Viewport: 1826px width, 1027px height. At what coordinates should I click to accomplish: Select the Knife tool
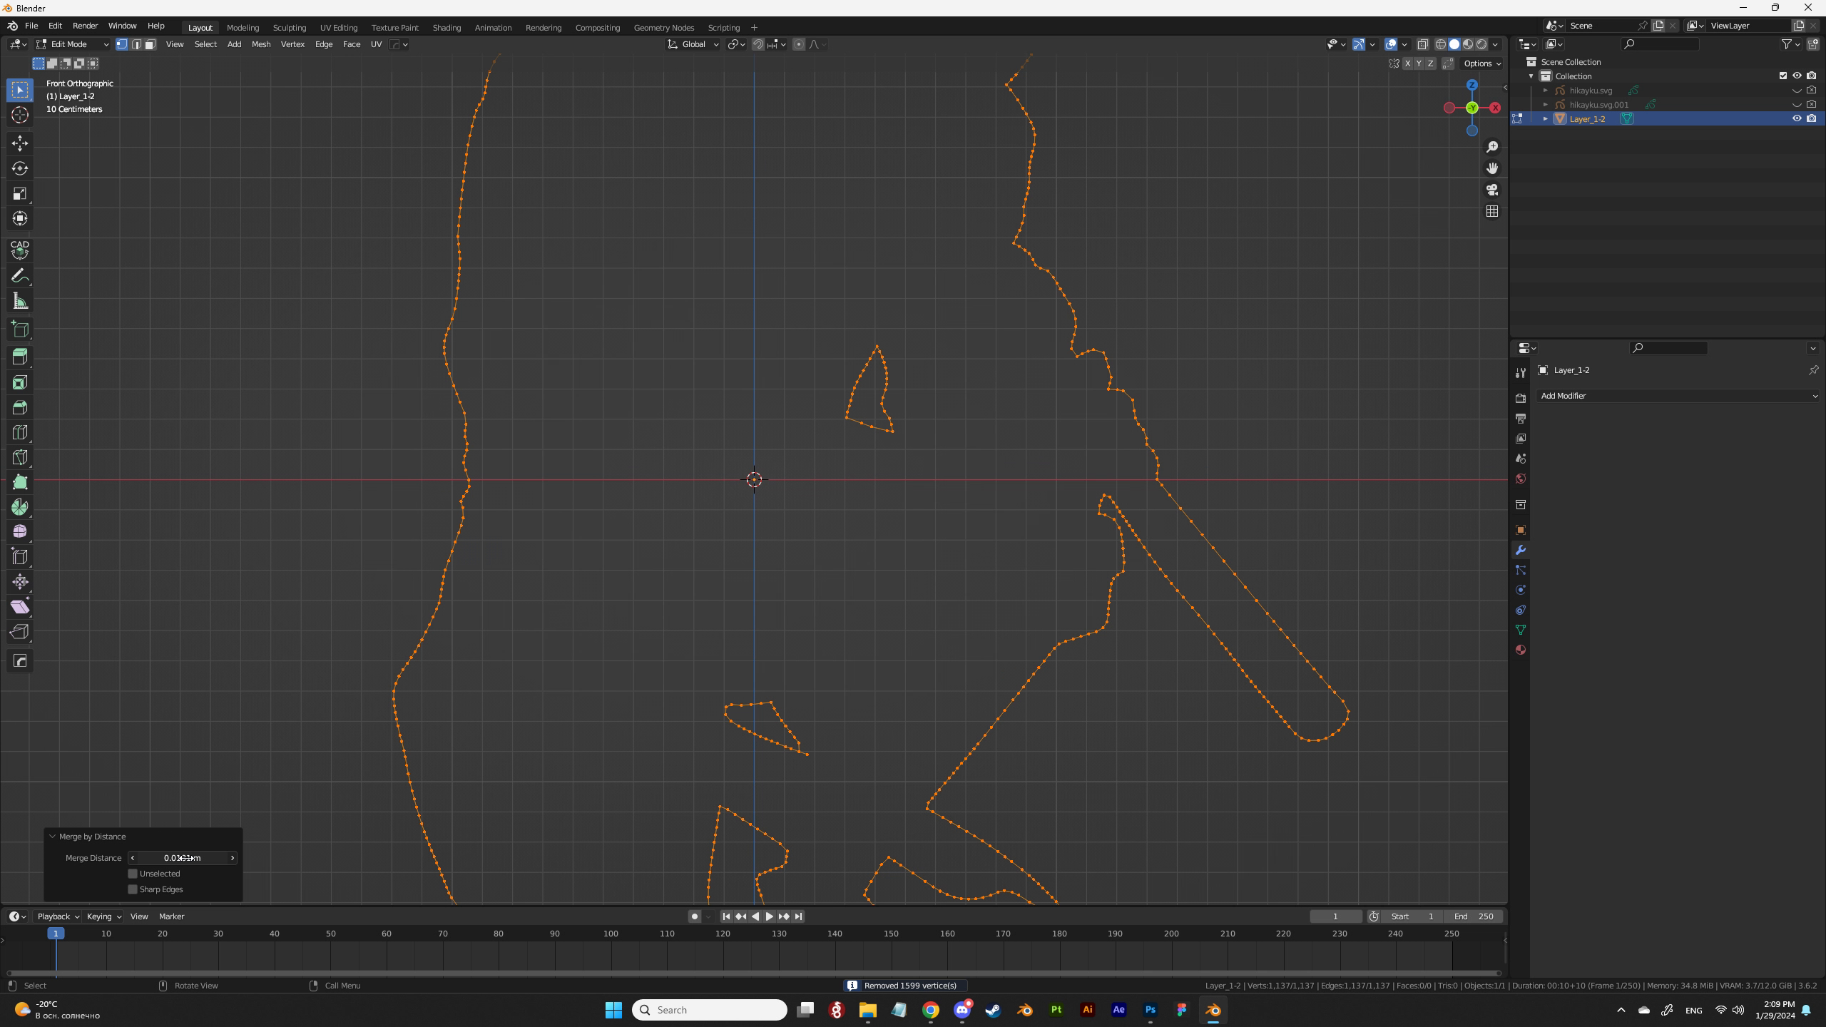(20, 457)
